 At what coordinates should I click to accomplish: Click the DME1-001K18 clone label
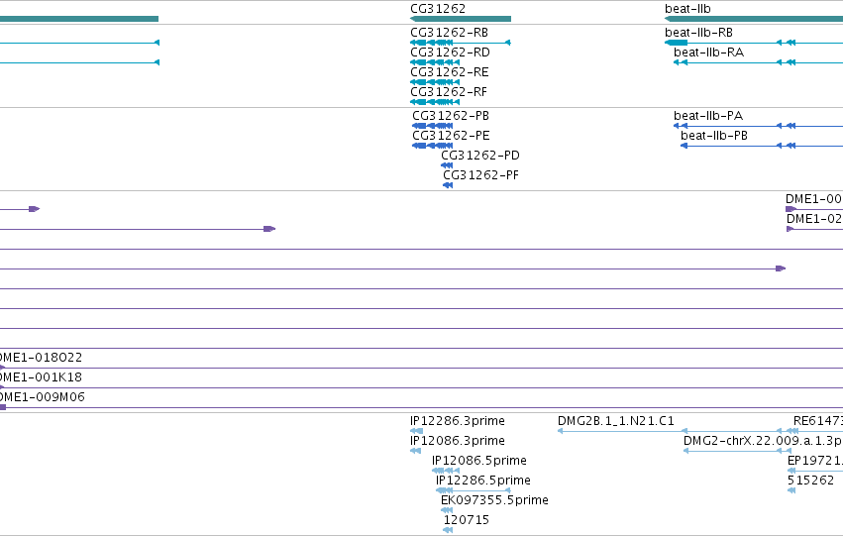tap(41, 377)
